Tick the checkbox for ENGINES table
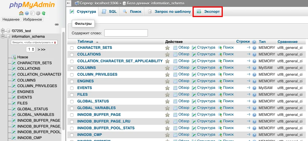Screen dimensions: 308x141 (x=72, y=82)
